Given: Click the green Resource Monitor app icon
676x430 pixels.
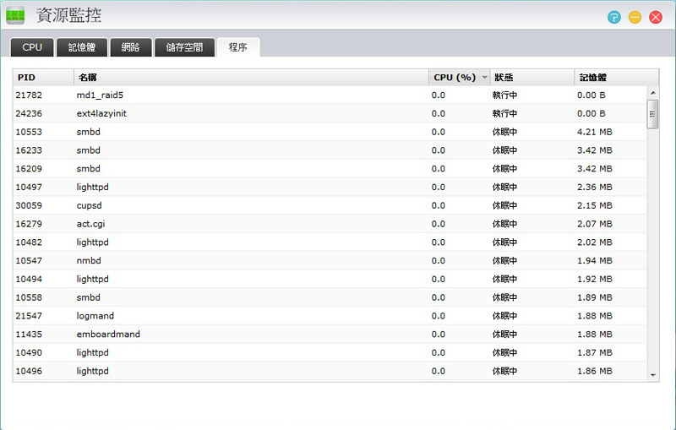Looking at the screenshot, I should [x=15, y=16].
